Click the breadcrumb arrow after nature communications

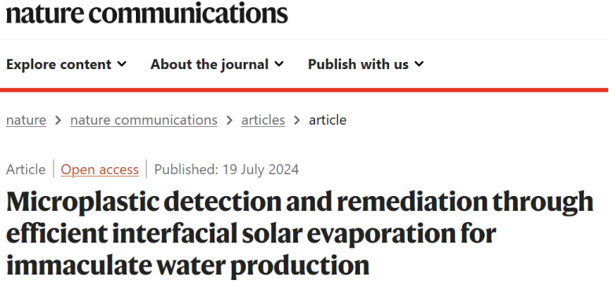229,121
